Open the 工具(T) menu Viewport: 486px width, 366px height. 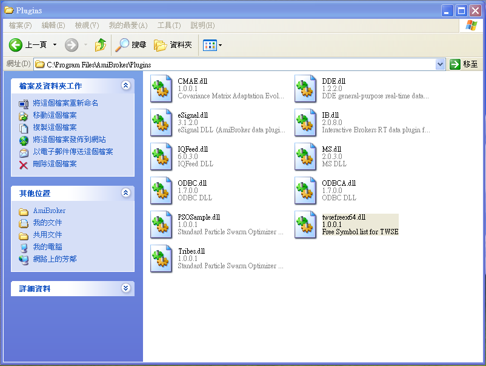169,25
